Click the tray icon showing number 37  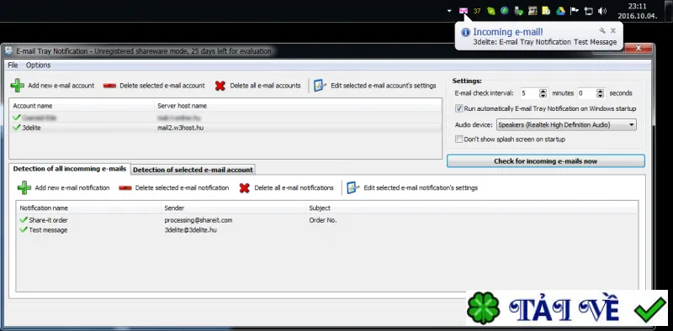click(x=477, y=11)
